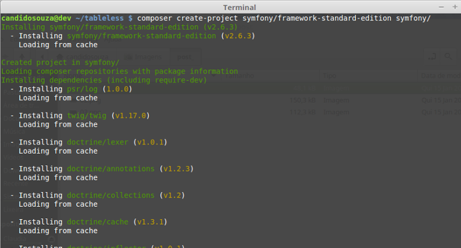Click 'Created project in symfony/' line
Image resolution: width=461 pixels, height=248 pixels.
[60, 62]
